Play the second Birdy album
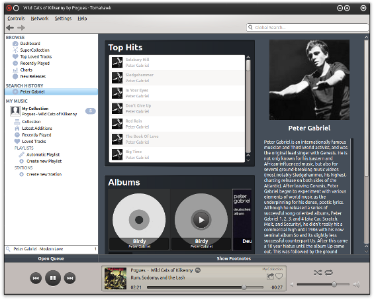Viewport: 374px width, 300px height. coord(201,220)
